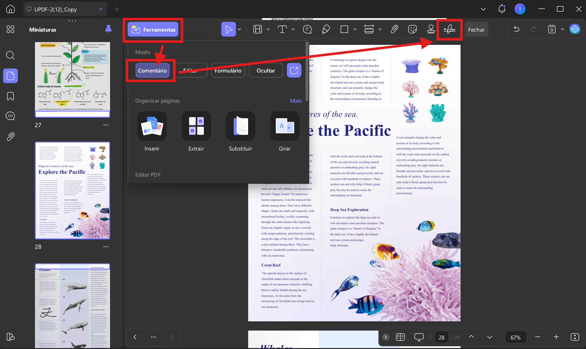Choose the sticker tool icon
This screenshot has height=349, width=586.
coord(412,29)
